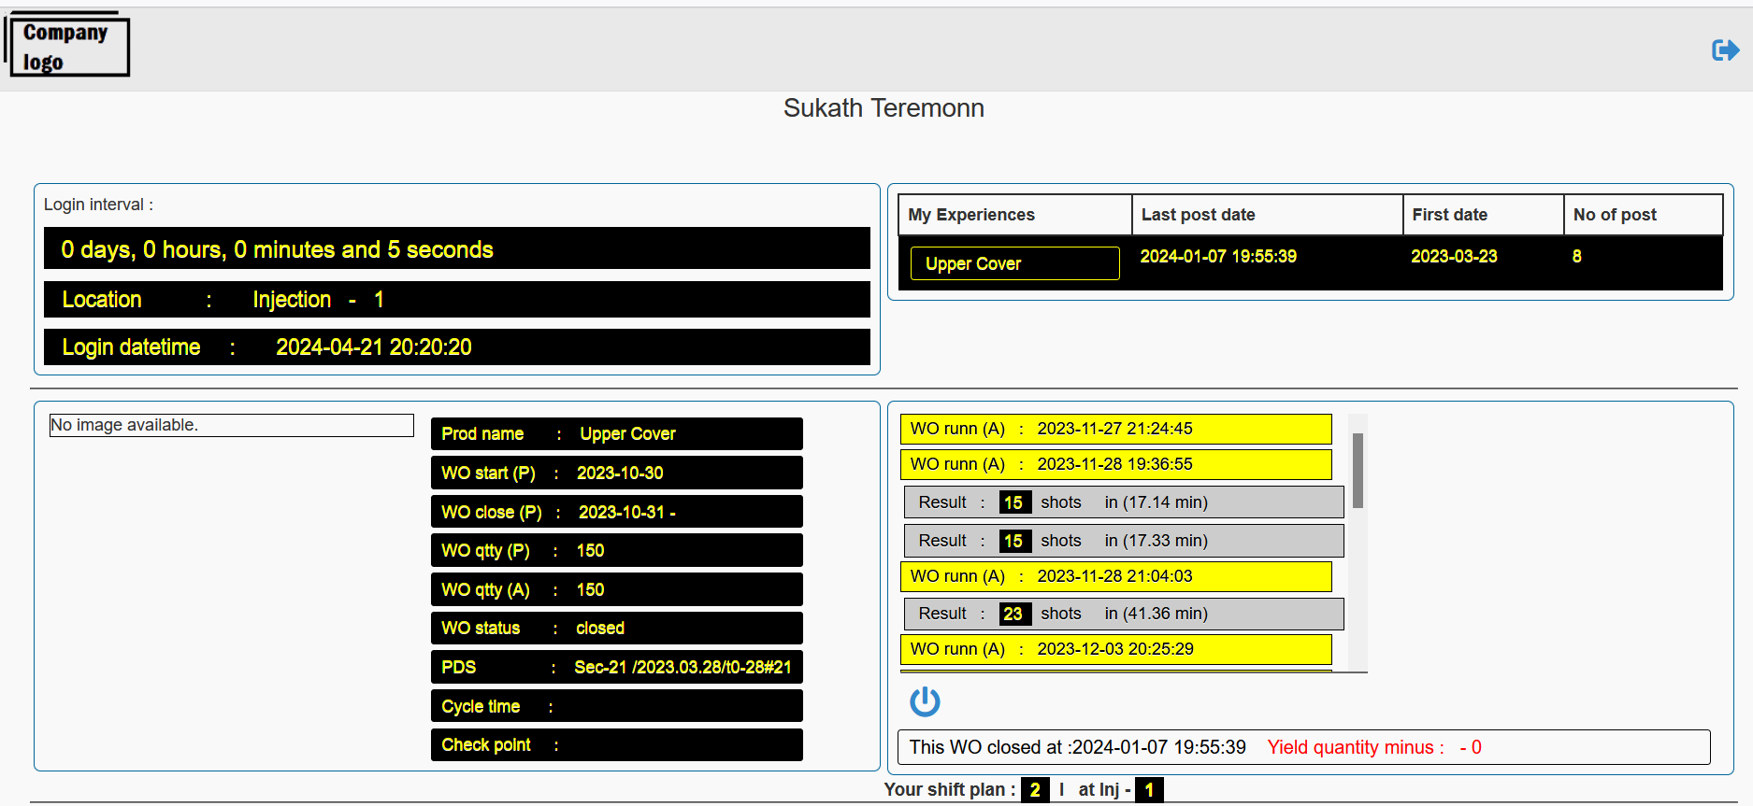Click the first date 2023-03-23 cell
The height and width of the screenshot is (806, 1753).
pos(1454,256)
